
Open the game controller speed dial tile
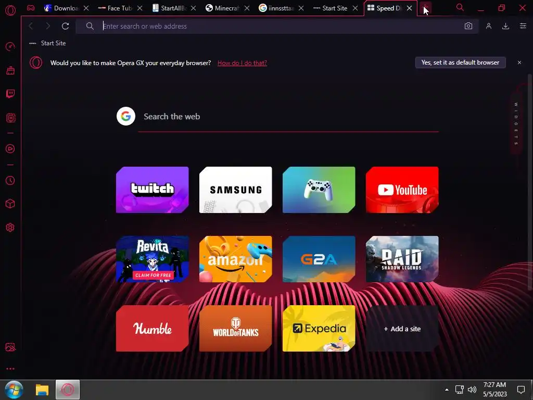(x=319, y=190)
